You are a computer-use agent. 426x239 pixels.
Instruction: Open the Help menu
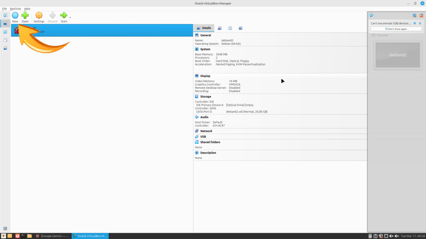tap(27, 9)
